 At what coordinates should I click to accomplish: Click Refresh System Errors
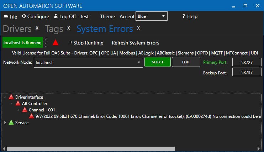136,43
